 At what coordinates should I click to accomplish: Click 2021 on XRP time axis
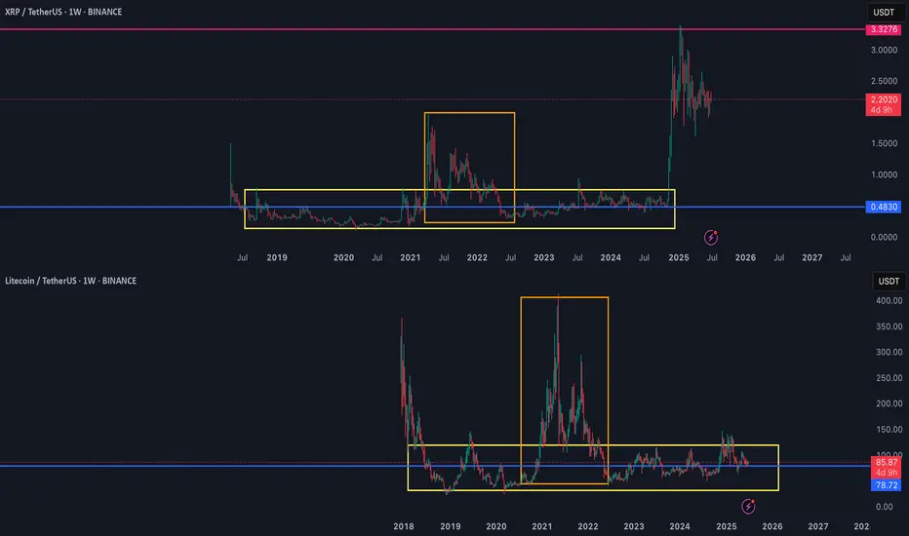point(410,258)
